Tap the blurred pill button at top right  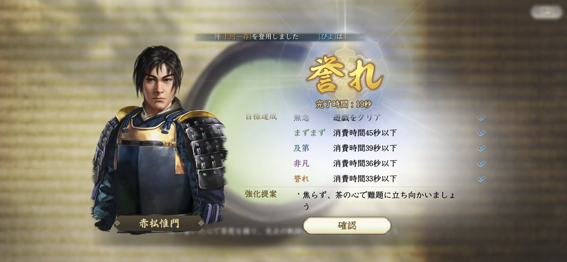pyautogui.click(x=546, y=12)
